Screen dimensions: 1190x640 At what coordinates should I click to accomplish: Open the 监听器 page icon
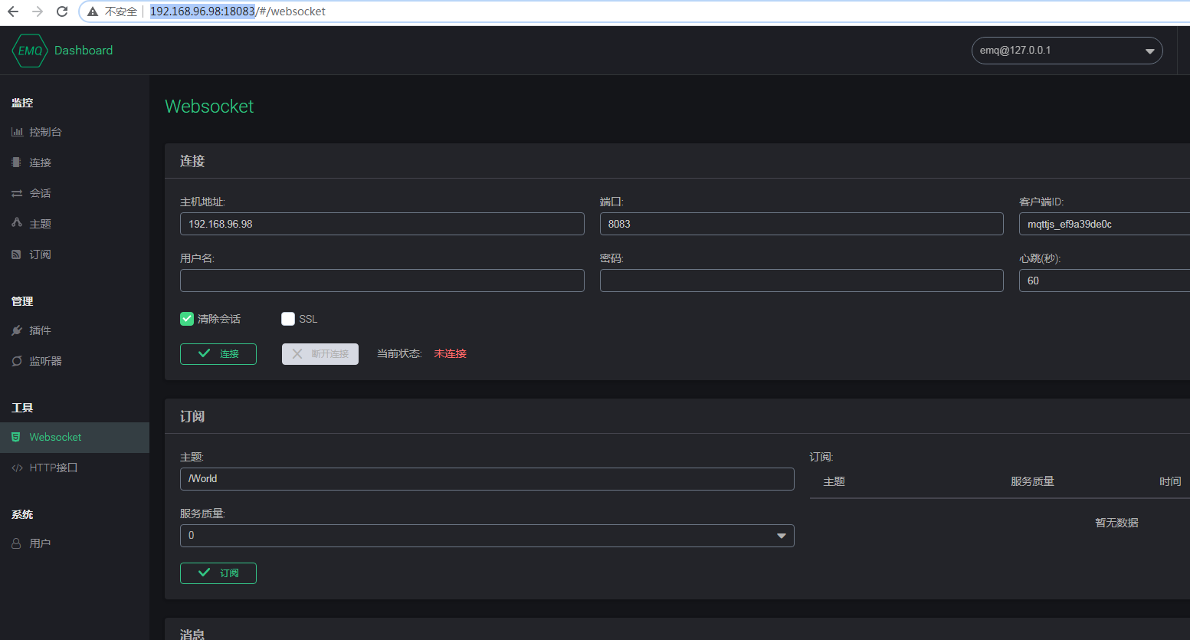point(18,360)
